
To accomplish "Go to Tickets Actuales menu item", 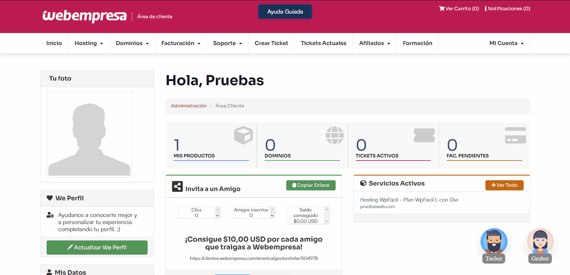I will coord(324,43).
